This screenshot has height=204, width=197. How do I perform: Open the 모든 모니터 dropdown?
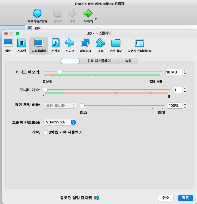tap(60, 106)
